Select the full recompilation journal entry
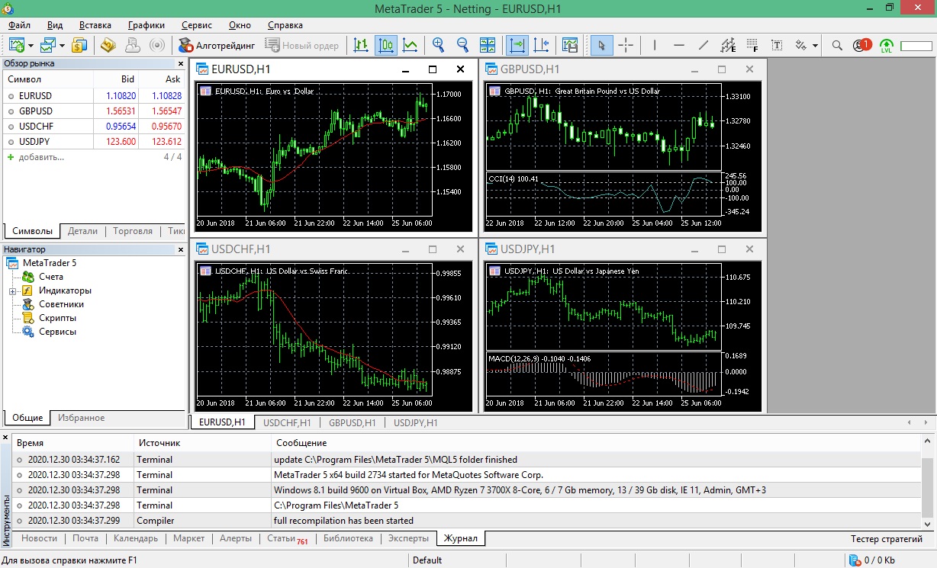 [x=465, y=521]
